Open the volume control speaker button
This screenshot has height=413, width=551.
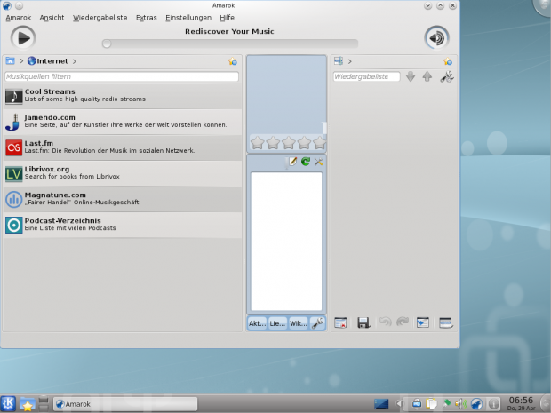[436, 38]
